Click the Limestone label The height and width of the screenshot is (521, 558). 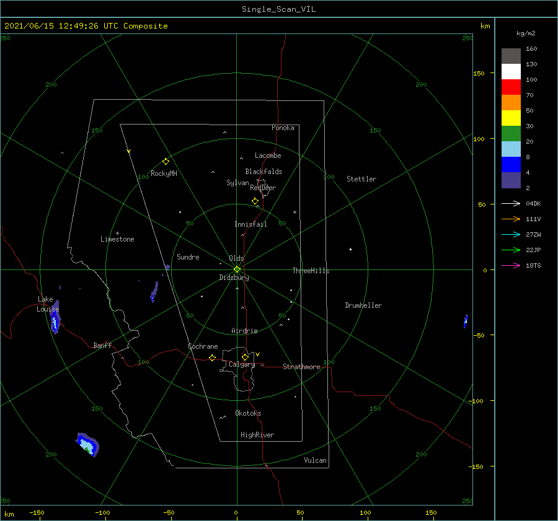(117, 239)
